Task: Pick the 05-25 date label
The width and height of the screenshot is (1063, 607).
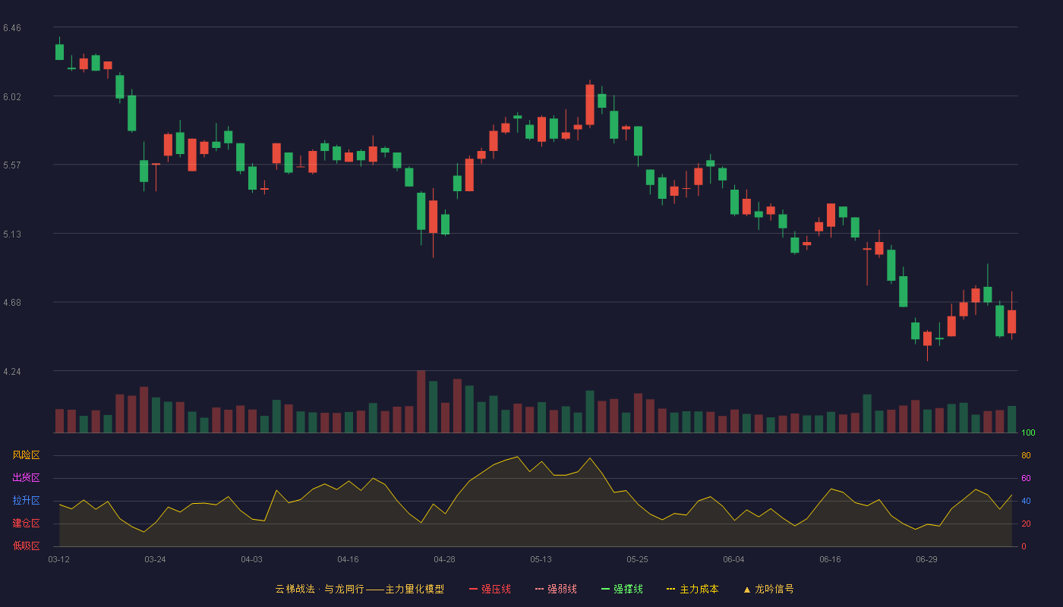Action: click(637, 560)
